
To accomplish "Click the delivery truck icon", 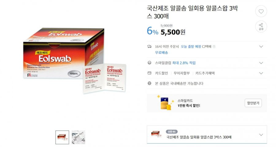I will click(x=149, y=46).
